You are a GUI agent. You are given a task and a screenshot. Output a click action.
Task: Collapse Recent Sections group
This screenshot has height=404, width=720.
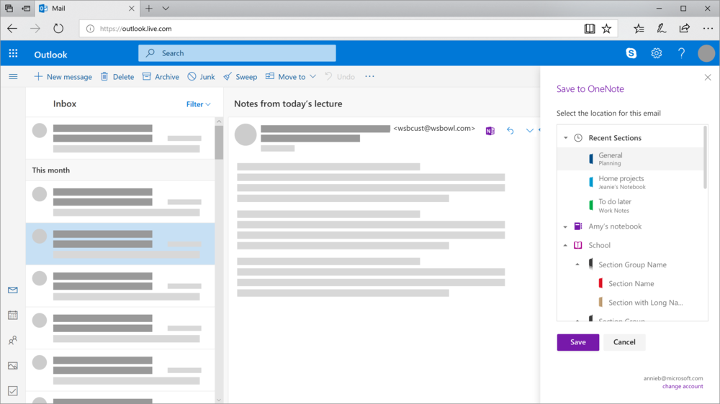(x=566, y=137)
